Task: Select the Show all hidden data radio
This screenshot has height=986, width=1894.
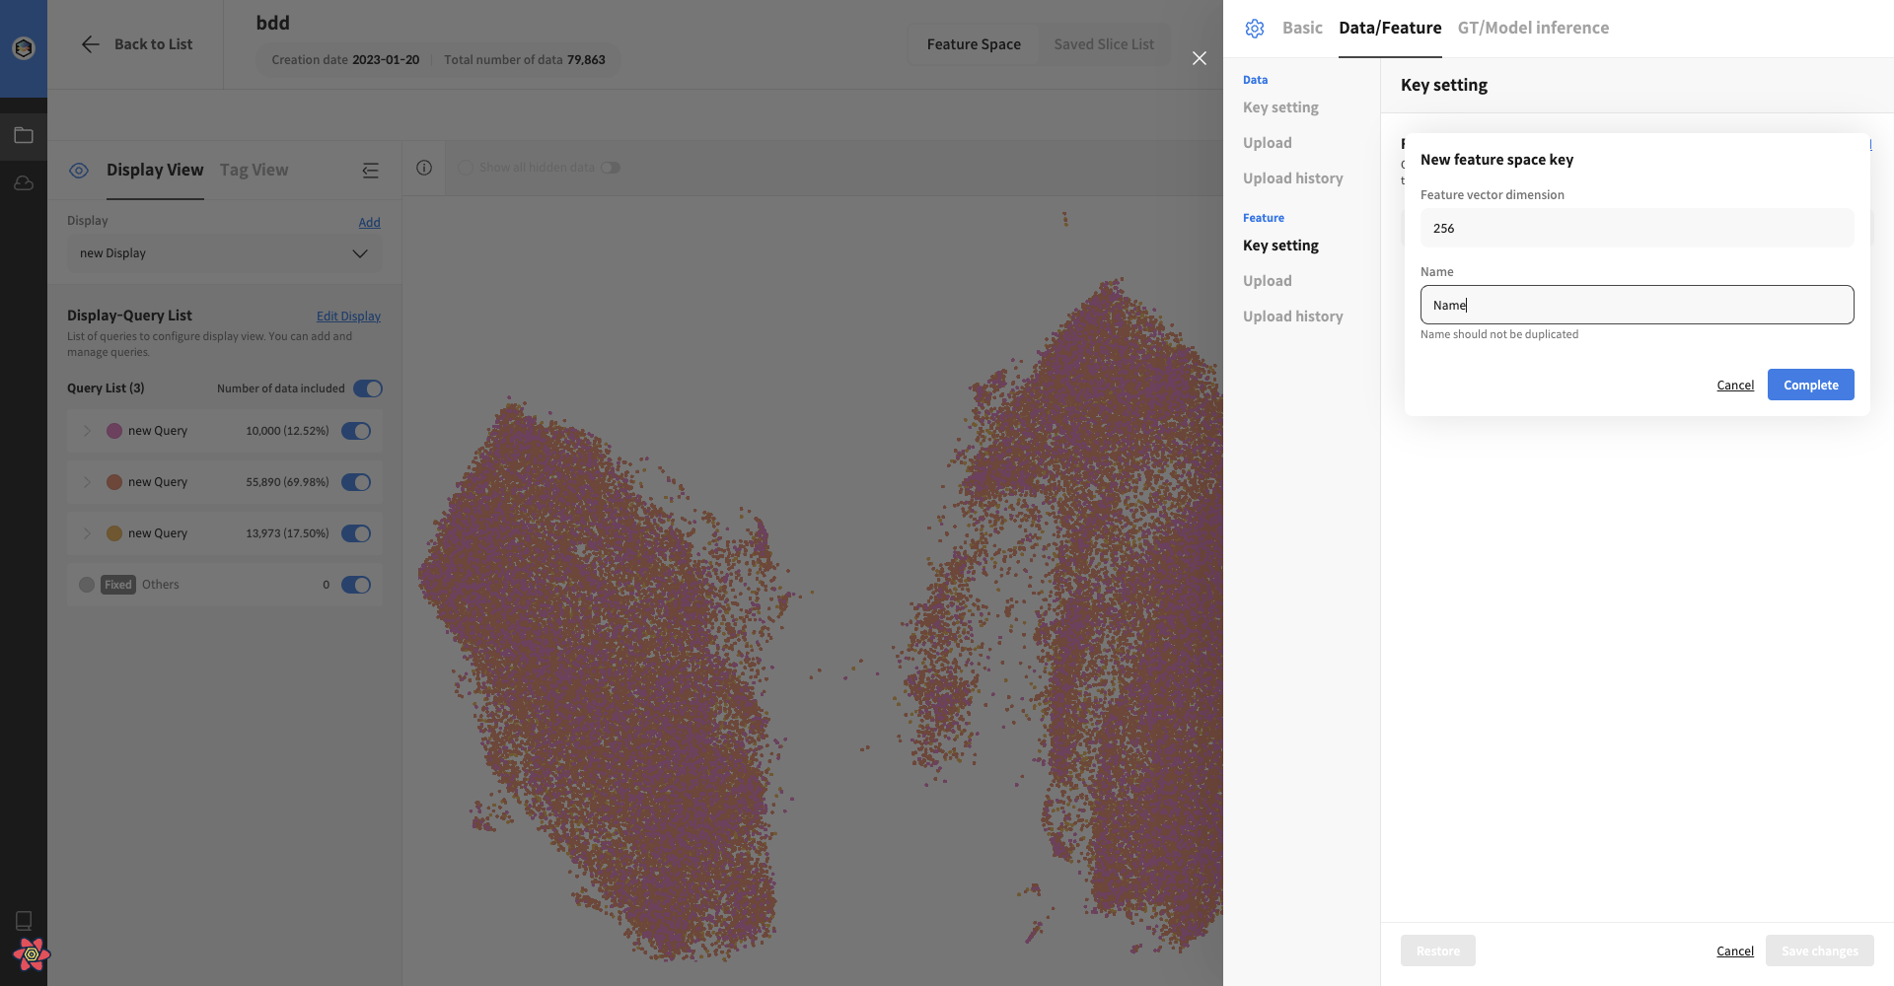Action: [466, 168]
